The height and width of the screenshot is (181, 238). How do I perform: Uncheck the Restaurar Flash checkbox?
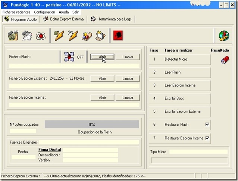point(207,125)
